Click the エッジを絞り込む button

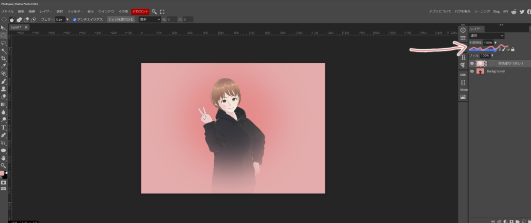click(x=120, y=19)
